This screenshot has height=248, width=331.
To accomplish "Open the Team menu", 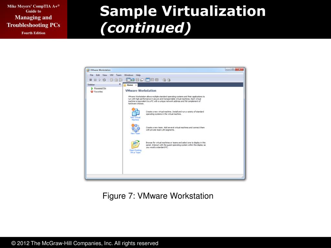I will 119,75.
